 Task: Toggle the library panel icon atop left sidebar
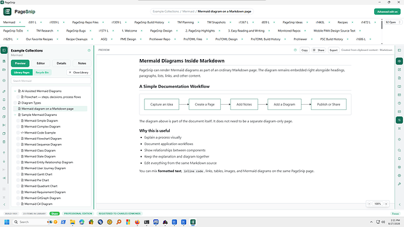click(x=4, y=50)
